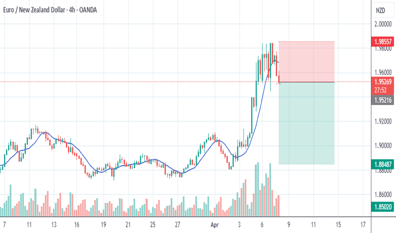
Task: Click the red stop-loss zone of short position
Action: [306, 62]
